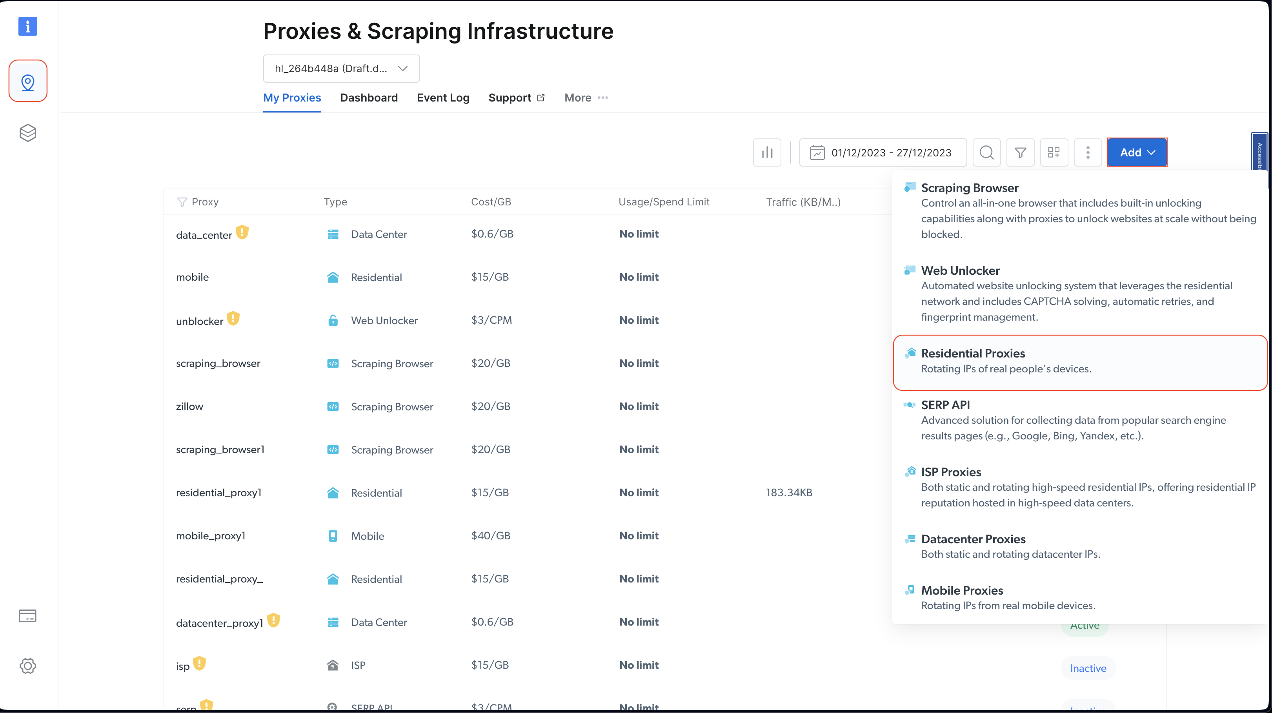This screenshot has height=713, width=1272.
Task: Switch to the Dashboard tab
Action: tap(369, 98)
